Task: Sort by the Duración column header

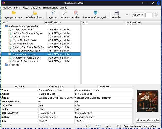Action: tap(49, 22)
